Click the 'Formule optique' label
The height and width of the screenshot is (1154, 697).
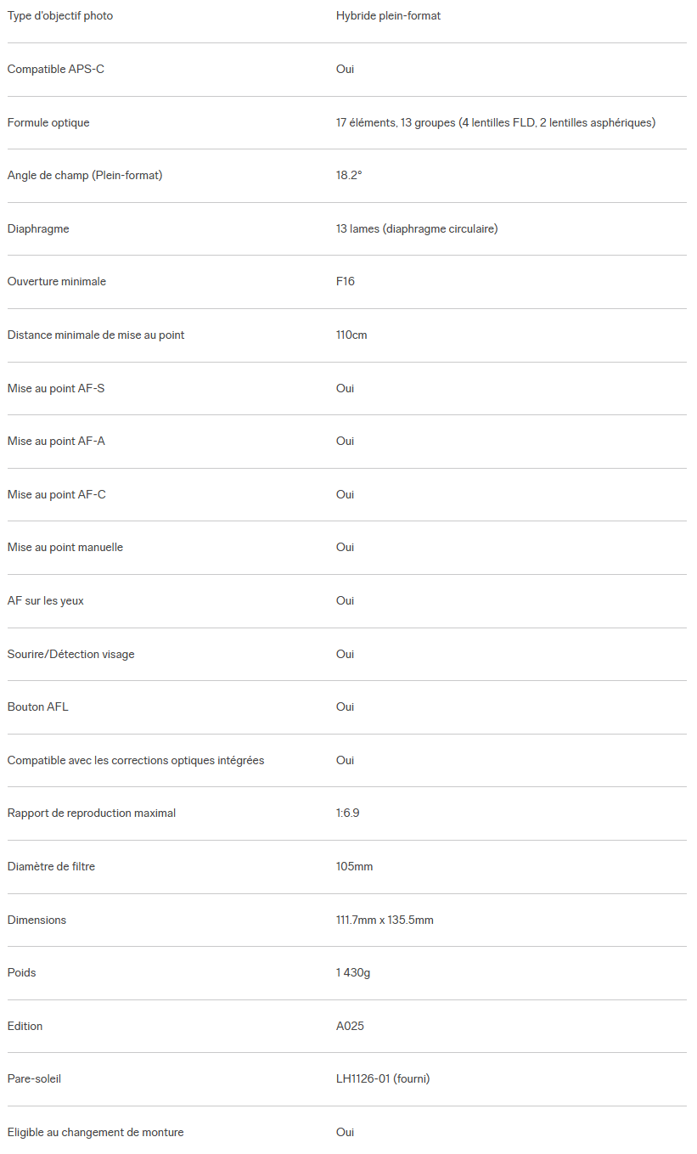pos(48,122)
